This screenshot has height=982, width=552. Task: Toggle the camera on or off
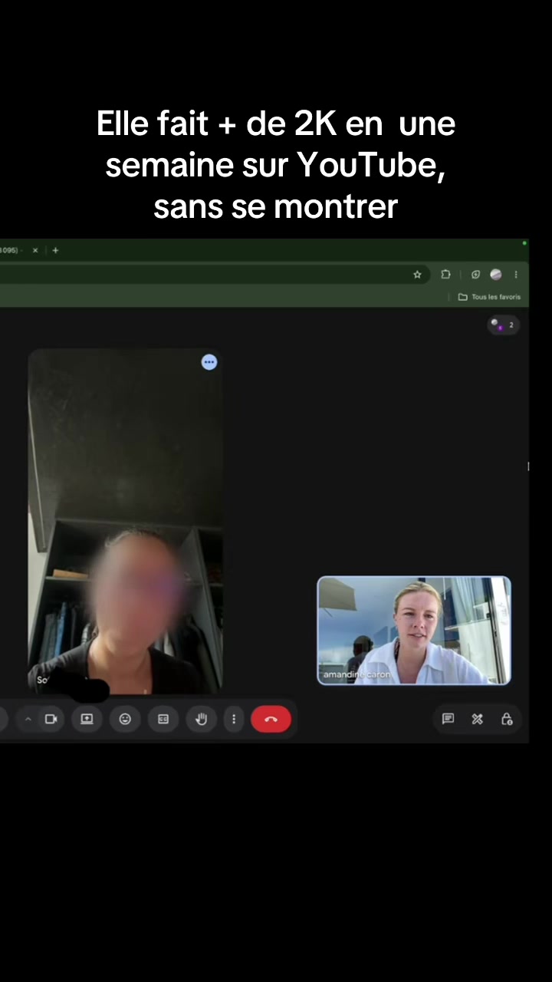tap(51, 719)
